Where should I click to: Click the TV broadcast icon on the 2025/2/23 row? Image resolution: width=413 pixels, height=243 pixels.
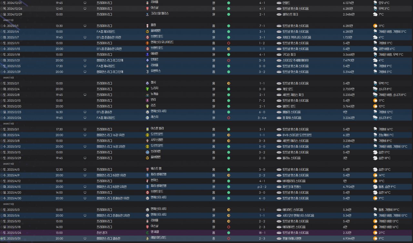coord(85,112)
